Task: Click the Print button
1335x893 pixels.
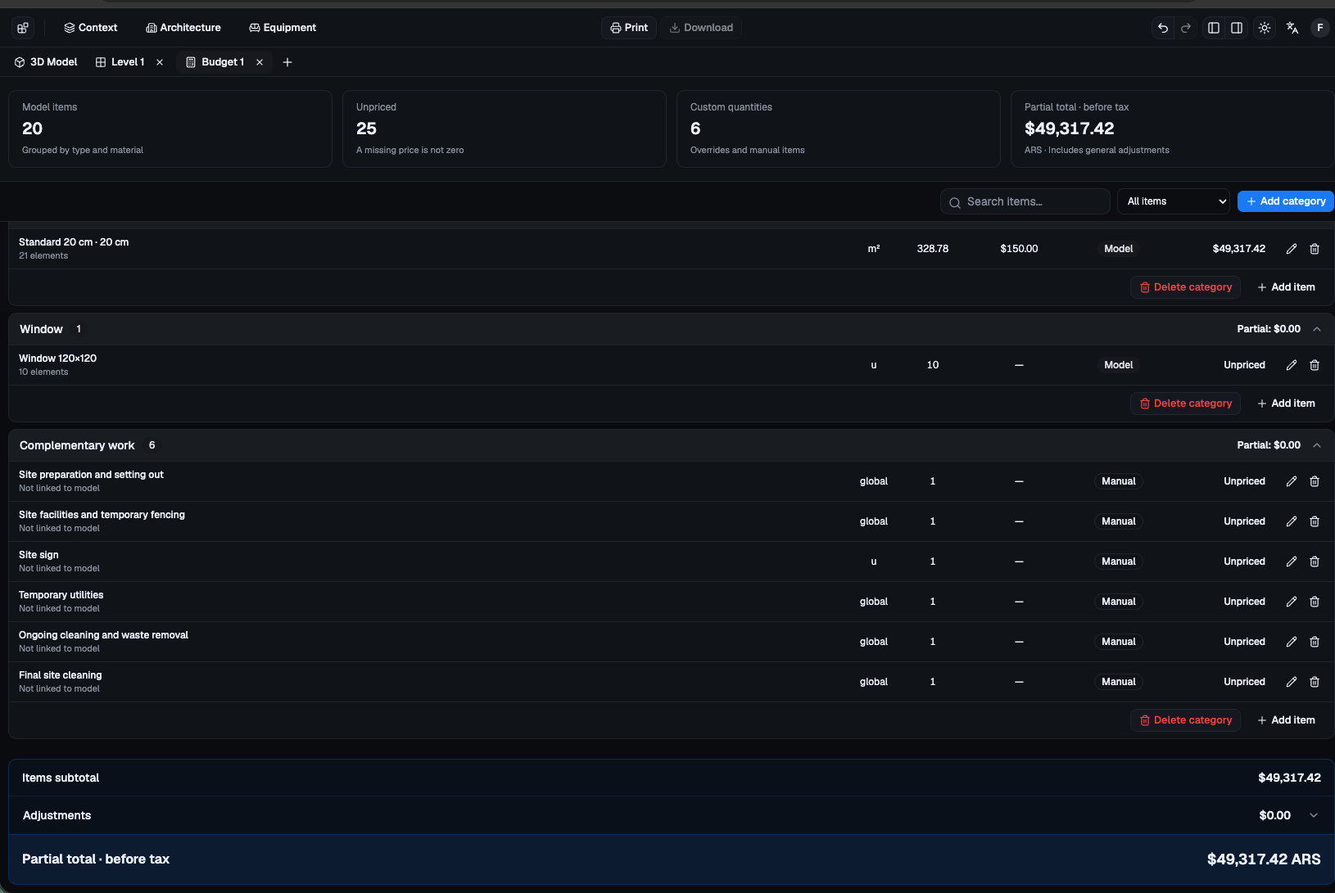Action: pyautogui.click(x=629, y=28)
